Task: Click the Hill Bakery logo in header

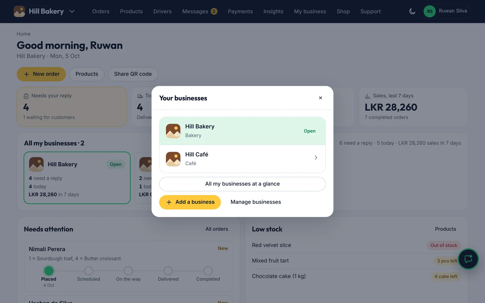Action: [19, 12]
